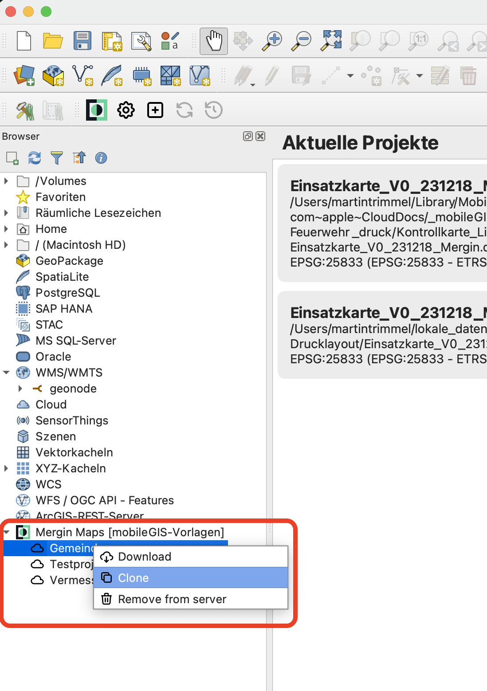487x691 pixels.
Task: Create a new project with the blank page icon
Action: click(24, 41)
